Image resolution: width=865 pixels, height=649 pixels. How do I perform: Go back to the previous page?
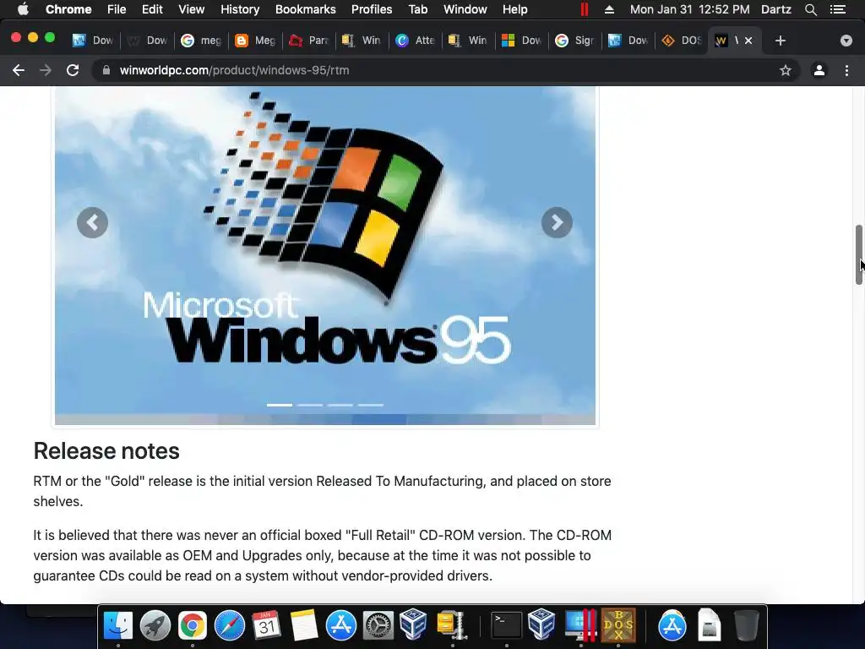click(x=19, y=70)
